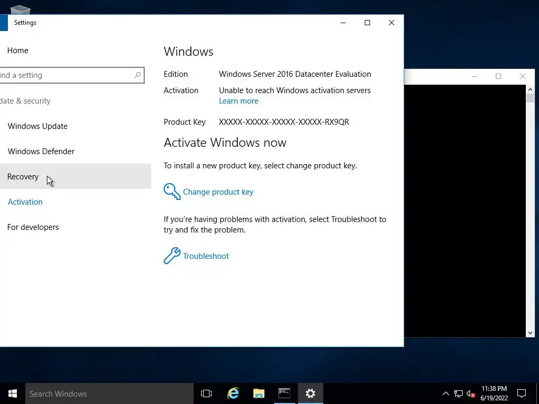Viewport: 539px width, 404px height.
Task: Click the product key text ending RX9QR
Action: pos(284,122)
